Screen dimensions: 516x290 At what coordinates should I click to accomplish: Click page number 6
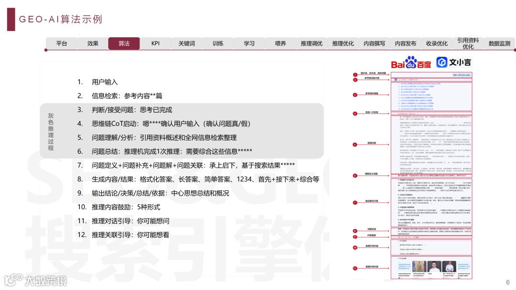coord(508,282)
